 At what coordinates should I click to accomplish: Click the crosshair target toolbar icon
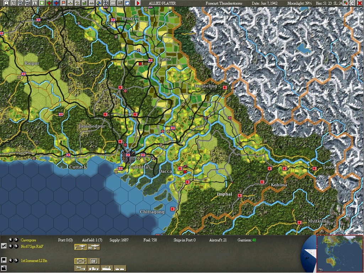click(106, 3)
